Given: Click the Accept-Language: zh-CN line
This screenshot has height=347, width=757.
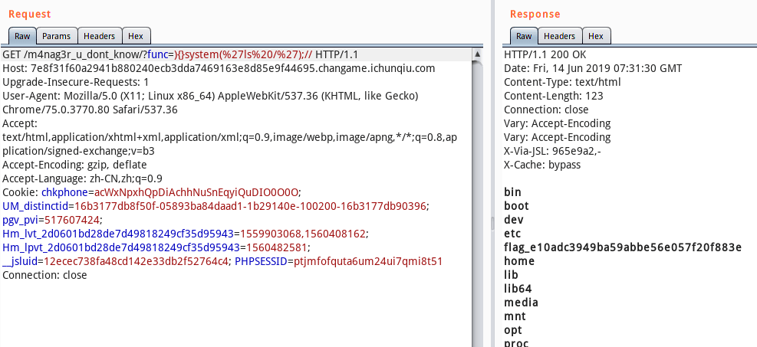Looking at the screenshot, I should pos(82,178).
